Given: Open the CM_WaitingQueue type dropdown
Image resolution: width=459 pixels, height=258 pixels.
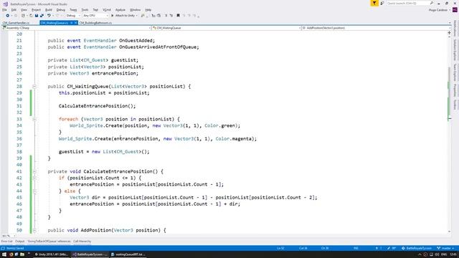Looking at the screenshot, I should [227, 28].
